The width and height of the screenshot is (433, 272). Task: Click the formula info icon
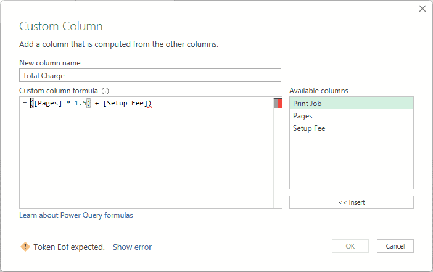[x=105, y=91]
